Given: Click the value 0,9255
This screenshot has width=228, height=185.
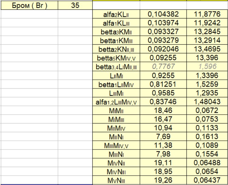Looking at the screenshot, I should (163, 76).
